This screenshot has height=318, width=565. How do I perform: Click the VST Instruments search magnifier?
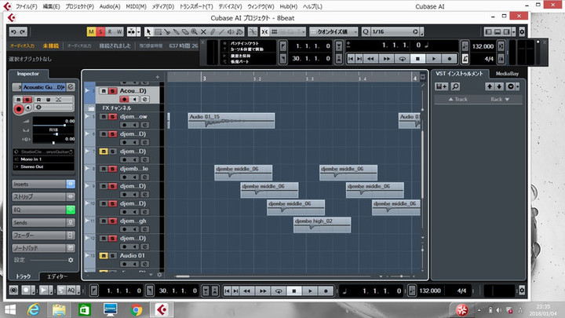coord(455,86)
